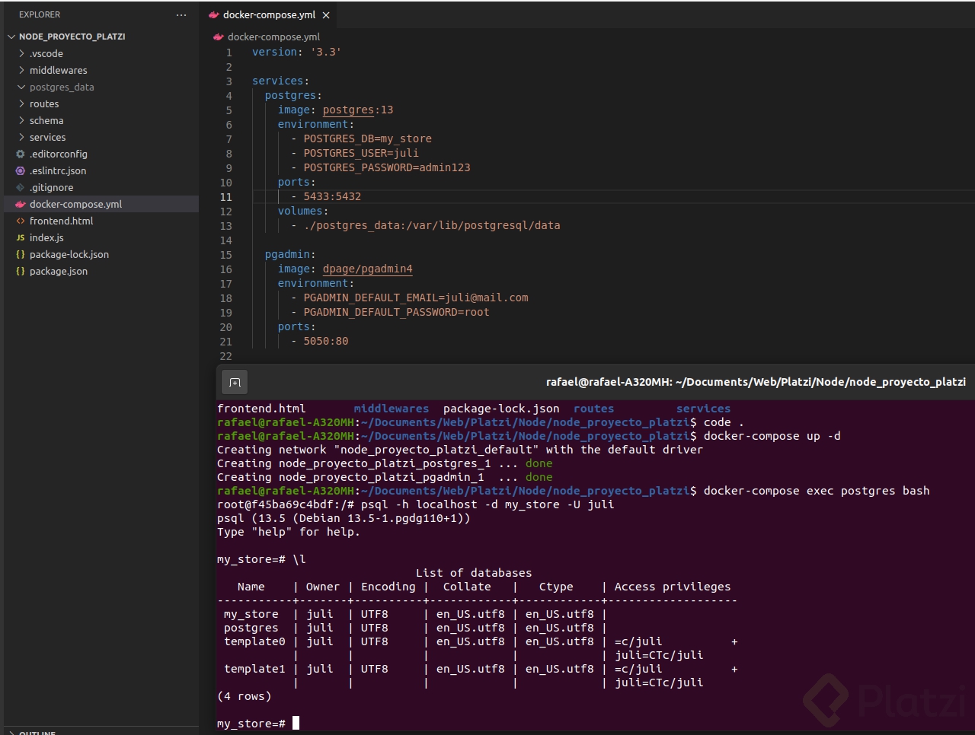Click the terminal cursor after my_store=#
975x735 pixels.
296,724
